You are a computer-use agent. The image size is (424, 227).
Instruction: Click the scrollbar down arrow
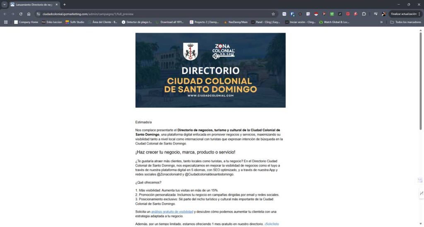[x=421, y=224]
